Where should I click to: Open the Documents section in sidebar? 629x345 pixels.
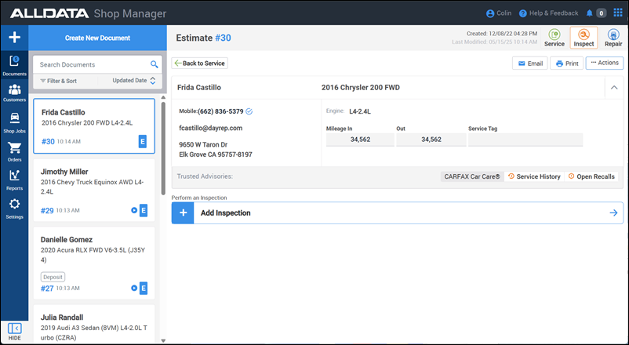click(14, 65)
